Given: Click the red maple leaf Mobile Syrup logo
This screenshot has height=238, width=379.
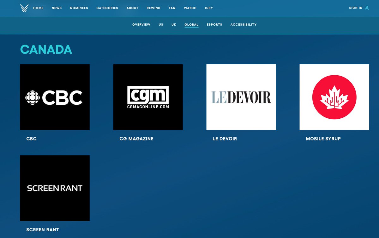Looking at the screenshot, I should click(x=334, y=97).
